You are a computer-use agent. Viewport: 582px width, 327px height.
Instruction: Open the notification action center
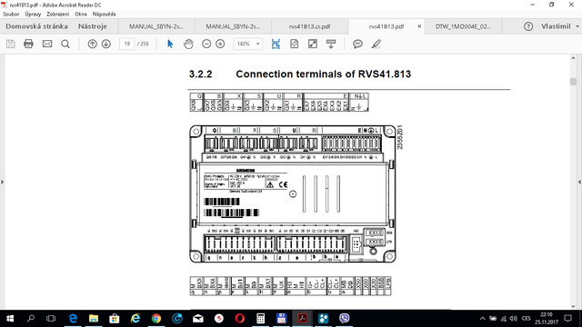567,319
